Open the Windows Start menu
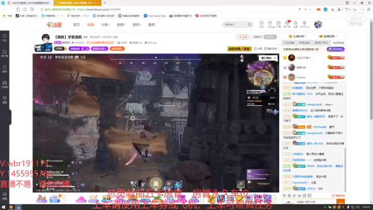Viewport: 373px width, 210px height. click(x=3, y=207)
